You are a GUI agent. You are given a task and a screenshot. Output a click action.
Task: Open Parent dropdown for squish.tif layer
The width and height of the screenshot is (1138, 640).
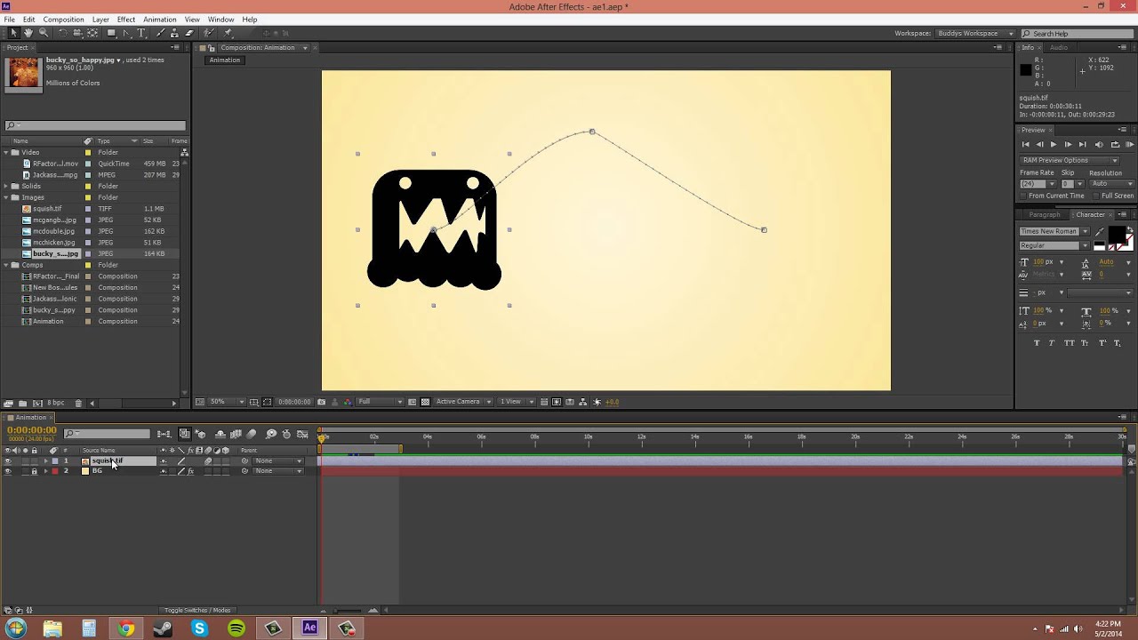tap(278, 460)
